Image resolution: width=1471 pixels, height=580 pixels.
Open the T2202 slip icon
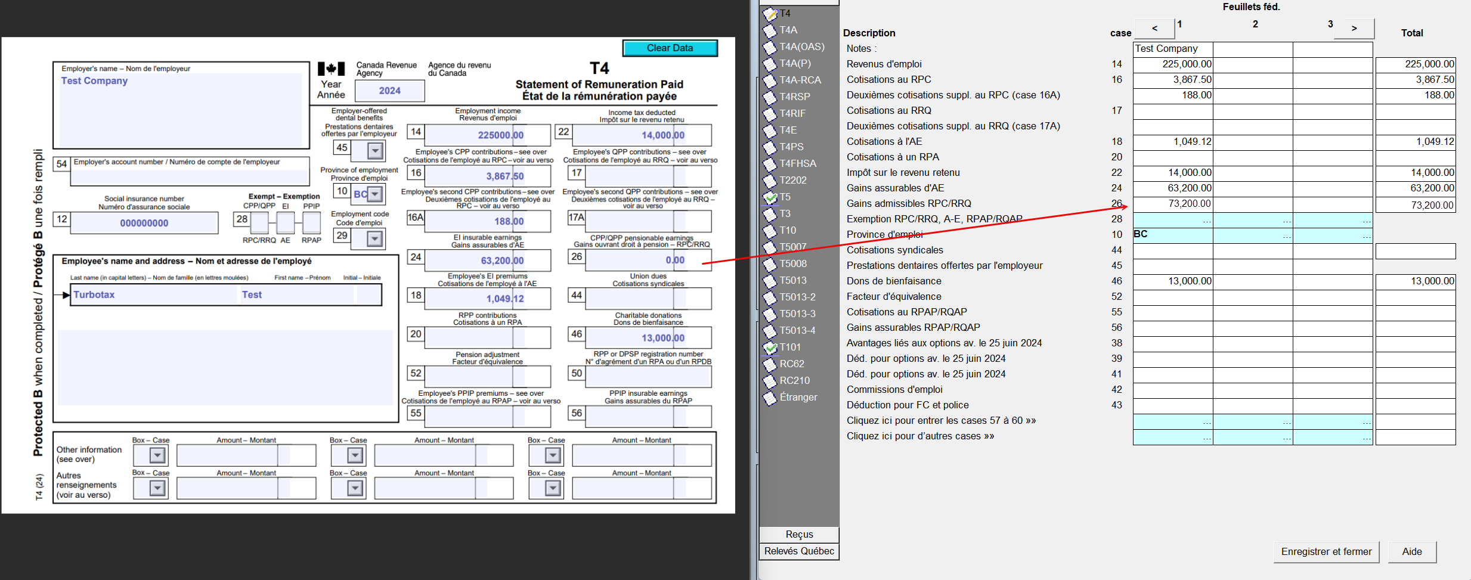770,181
